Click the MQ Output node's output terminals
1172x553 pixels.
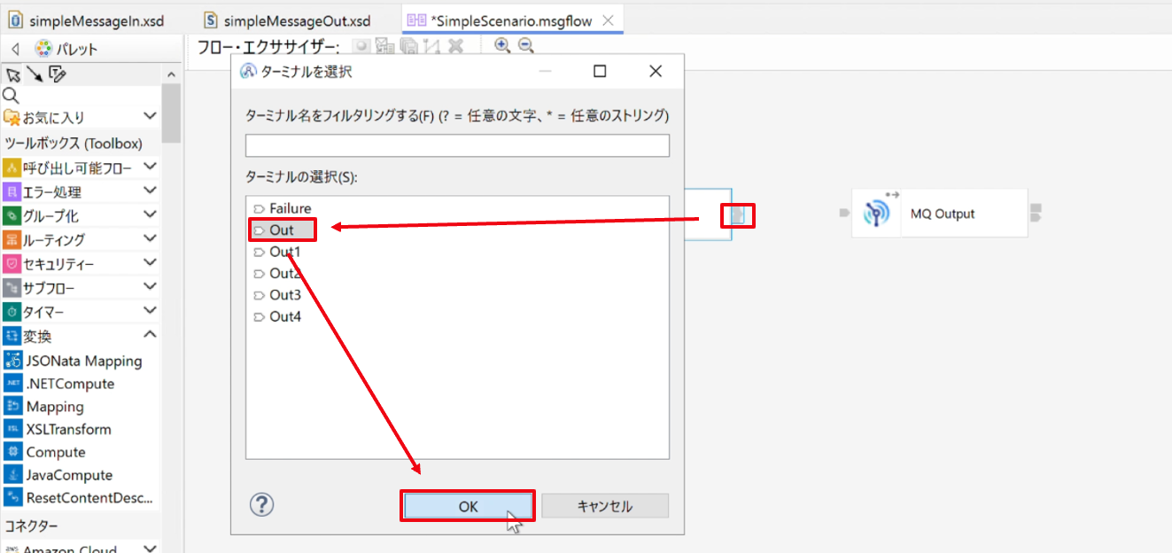1036,213
